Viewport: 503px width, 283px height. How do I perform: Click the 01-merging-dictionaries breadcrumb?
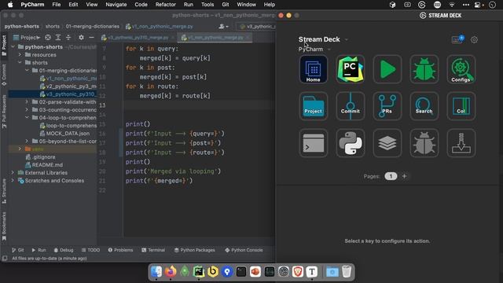pyautogui.click(x=93, y=26)
